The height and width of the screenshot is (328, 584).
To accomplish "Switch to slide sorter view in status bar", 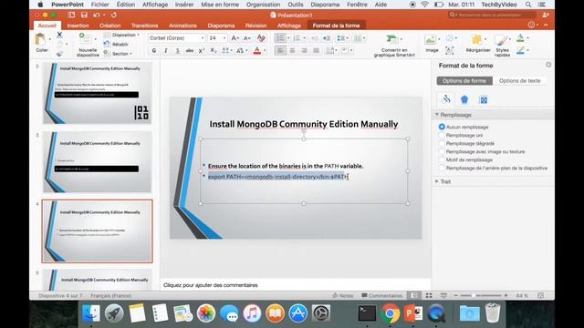I will pyautogui.click(x=429, y=295).
